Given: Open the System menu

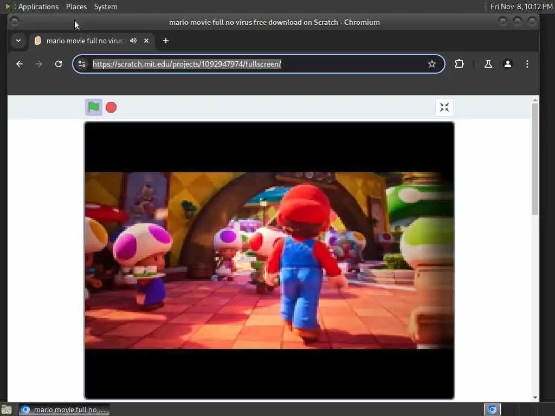Looking at the screenshot, I should pyautogui.click(x=106, y=6).
